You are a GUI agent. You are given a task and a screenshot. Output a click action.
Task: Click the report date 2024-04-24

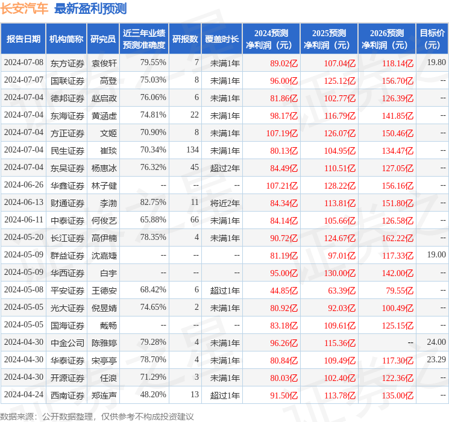coord(24,394)
